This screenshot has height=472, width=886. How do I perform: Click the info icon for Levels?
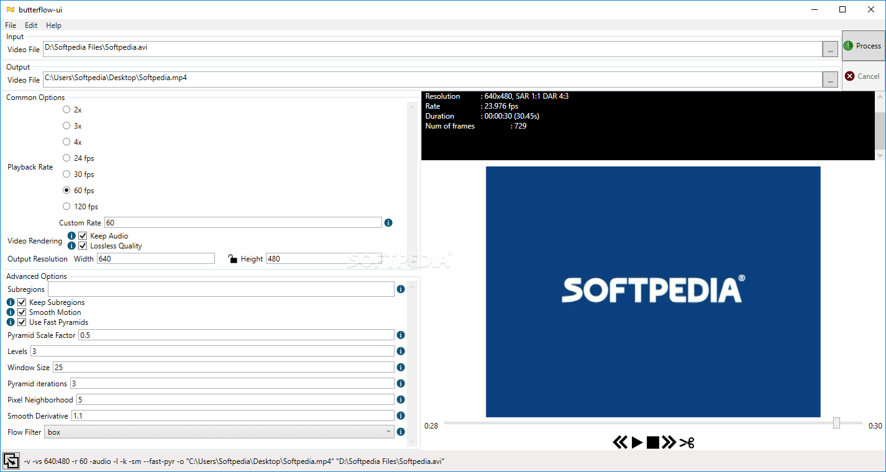click(x=401, y=352)
